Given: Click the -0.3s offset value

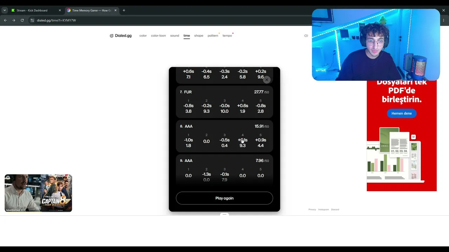Looking at the screenshot, I should pos(224,71).
